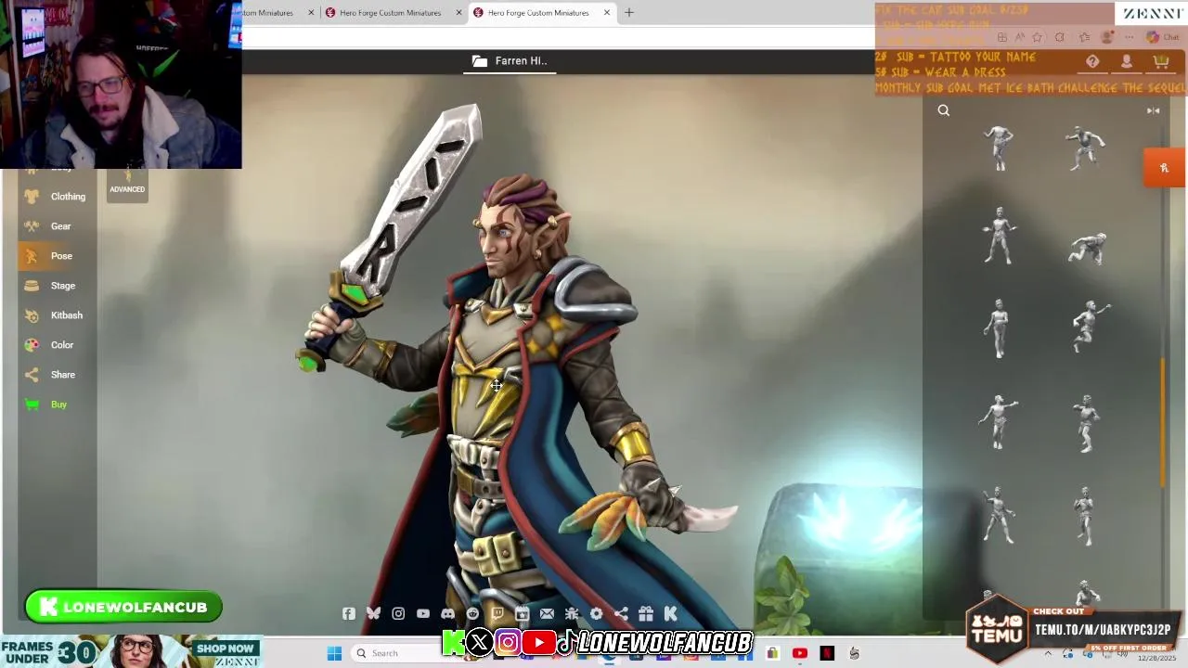1188x668 pixels.
Task: Expand the system tray hidden icons chevron
Action: pyautogui.click(x=1048, y=653)
